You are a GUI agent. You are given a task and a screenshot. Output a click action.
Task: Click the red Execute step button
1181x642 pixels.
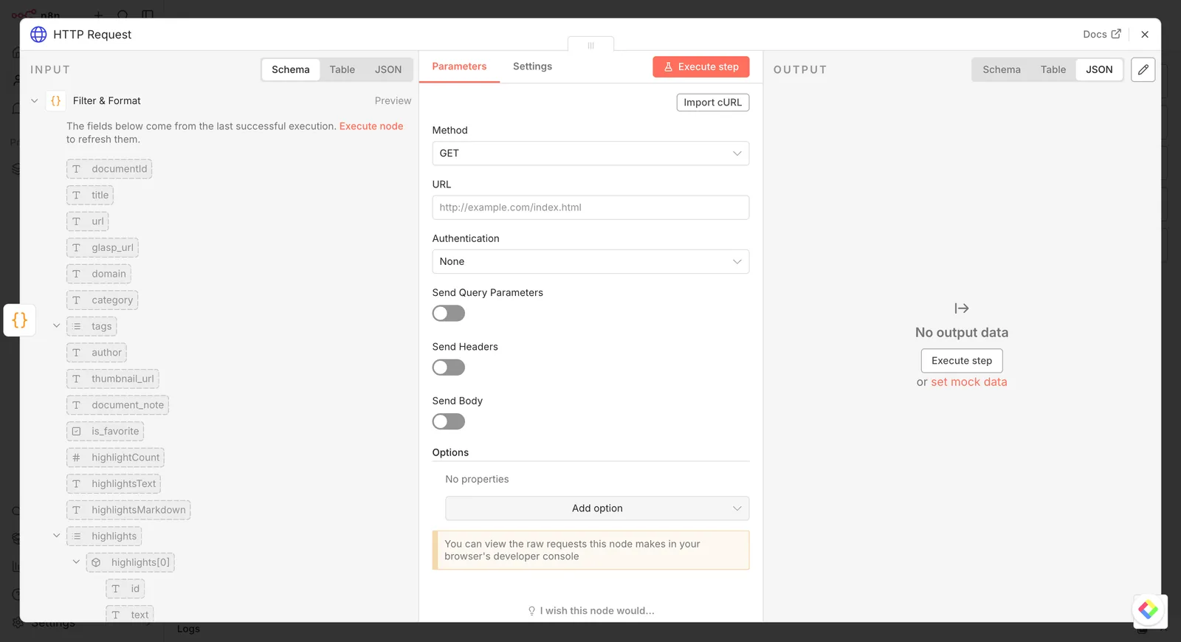click(701, 67)
